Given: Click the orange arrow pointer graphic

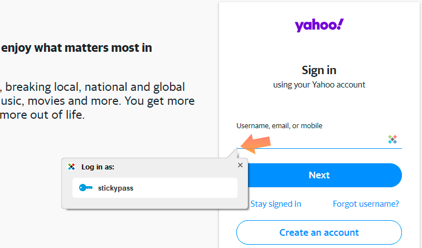Looking at the screenshot, I should click(x=255, y=144).
